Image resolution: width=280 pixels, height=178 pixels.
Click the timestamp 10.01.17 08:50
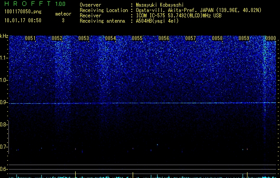pyautogui.click(x=23, y=20)
